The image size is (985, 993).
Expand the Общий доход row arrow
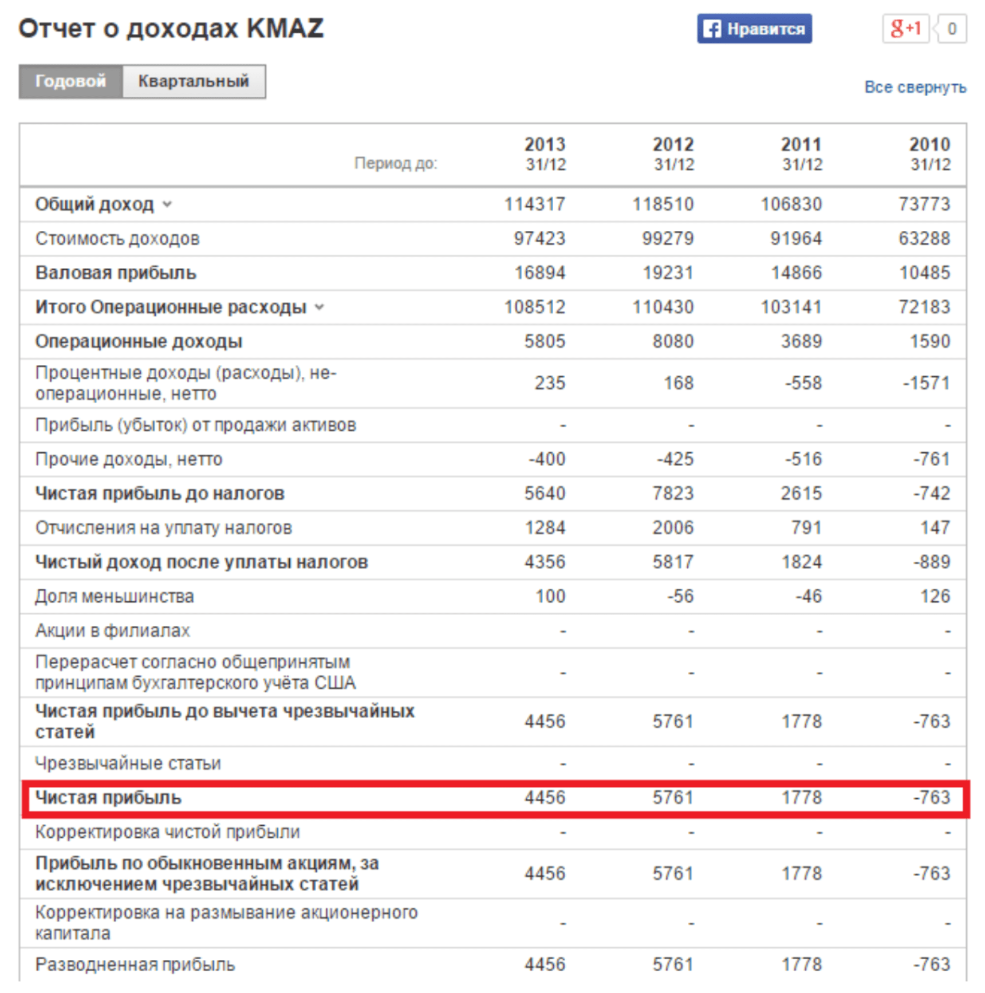tap(167, 204)
